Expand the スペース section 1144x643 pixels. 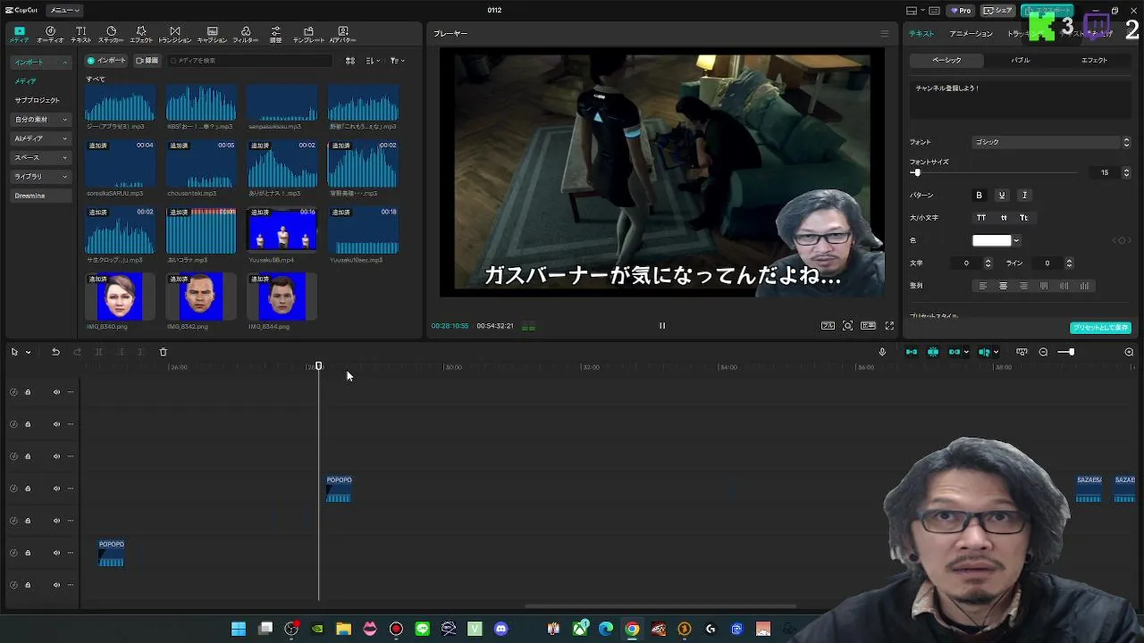click(41, 157)
